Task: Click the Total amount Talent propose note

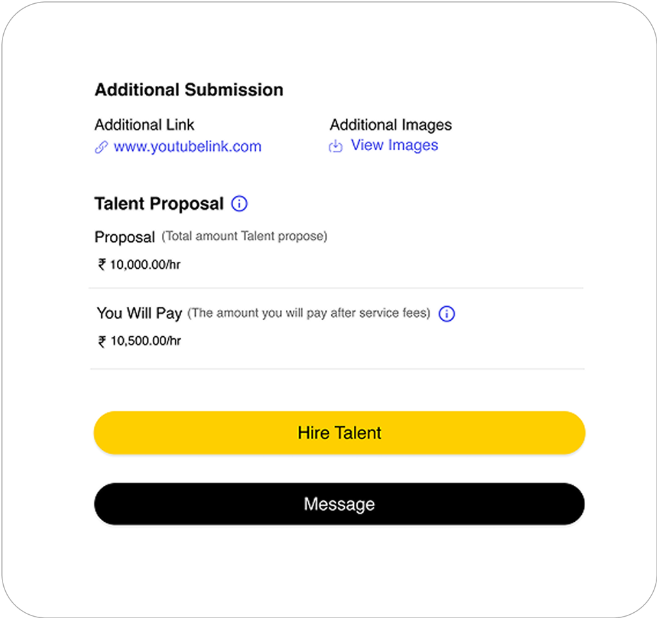Action: click(x=244, y=237)
